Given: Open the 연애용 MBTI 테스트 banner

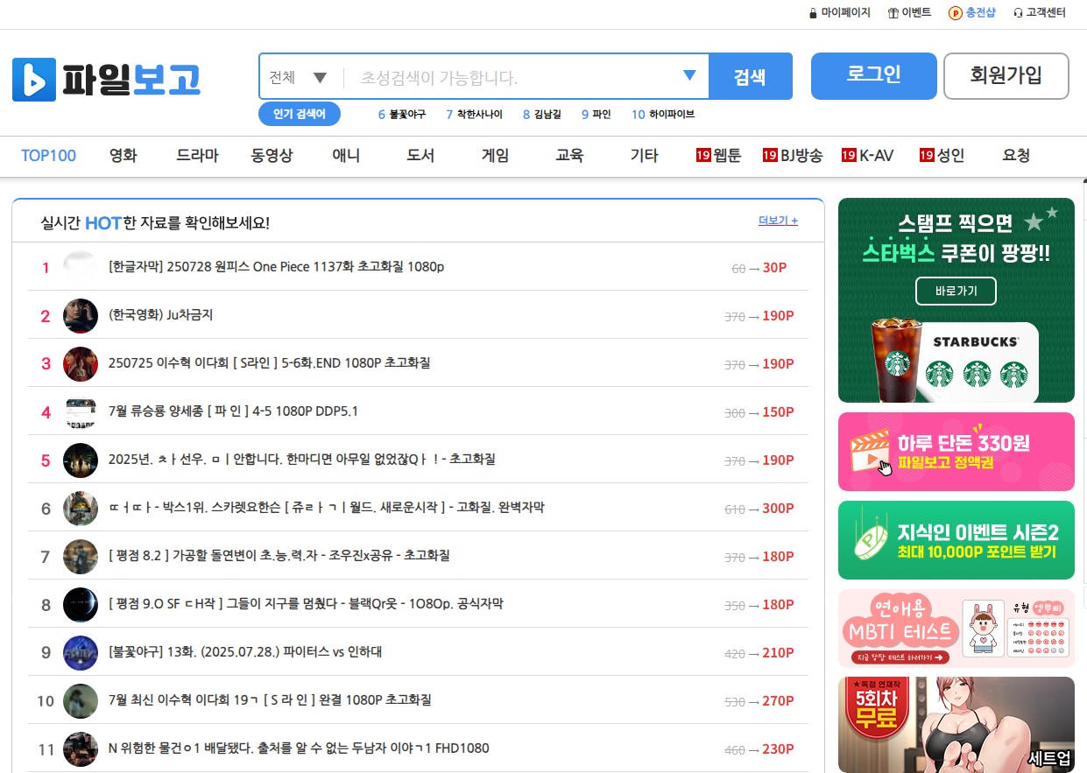Looking at the screenshot, I should [956, 628].
